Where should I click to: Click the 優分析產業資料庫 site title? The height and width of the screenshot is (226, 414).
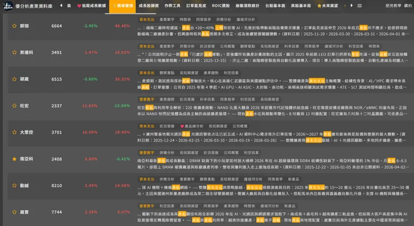34,6
